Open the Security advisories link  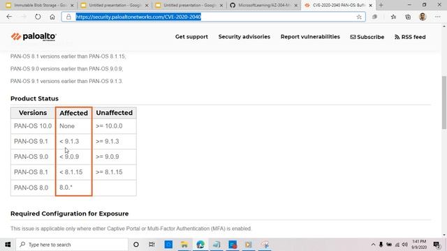pos(244,37)
